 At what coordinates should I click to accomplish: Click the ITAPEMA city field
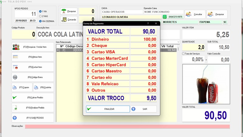[x=210, y=22]
